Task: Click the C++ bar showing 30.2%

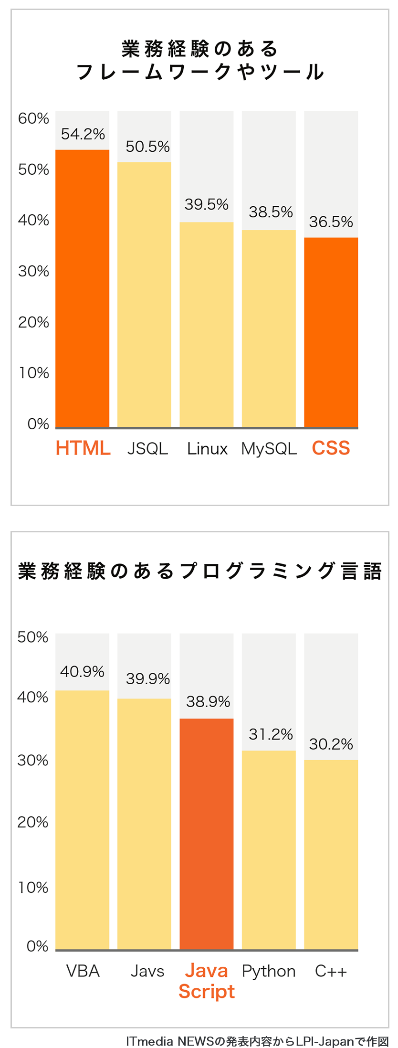Action: [x=331, y=855]
